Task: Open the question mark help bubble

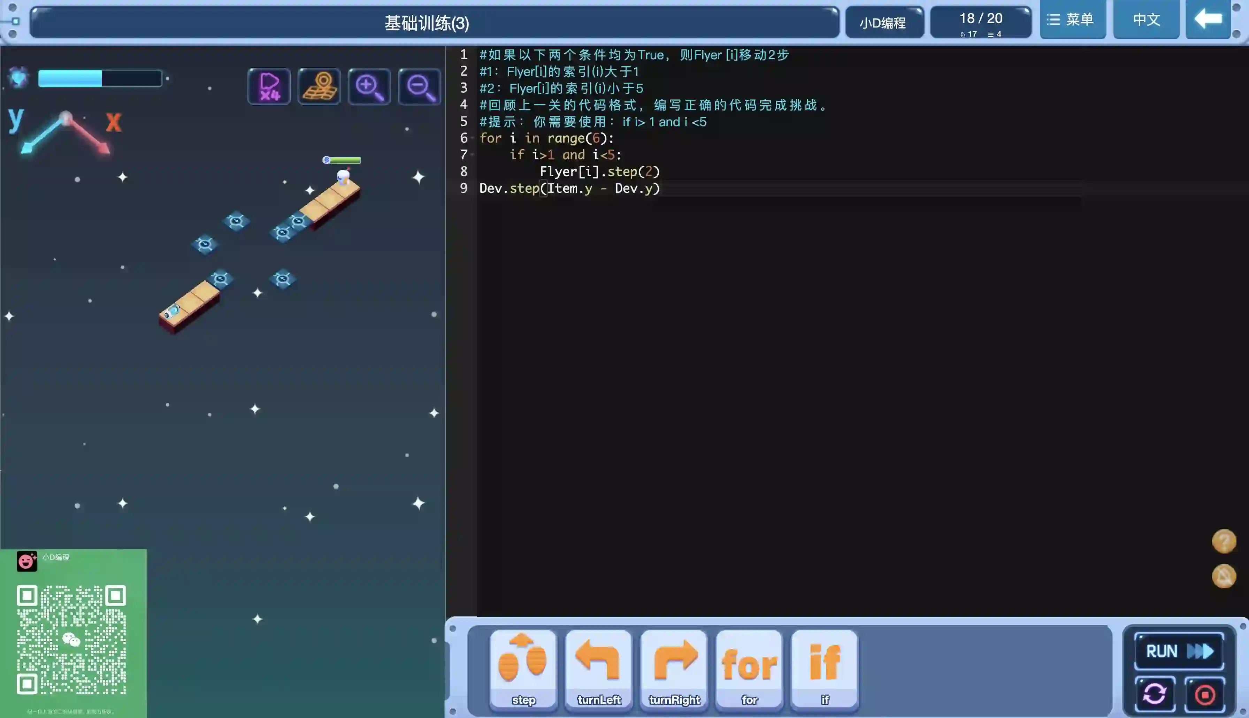Action: 1224,541
